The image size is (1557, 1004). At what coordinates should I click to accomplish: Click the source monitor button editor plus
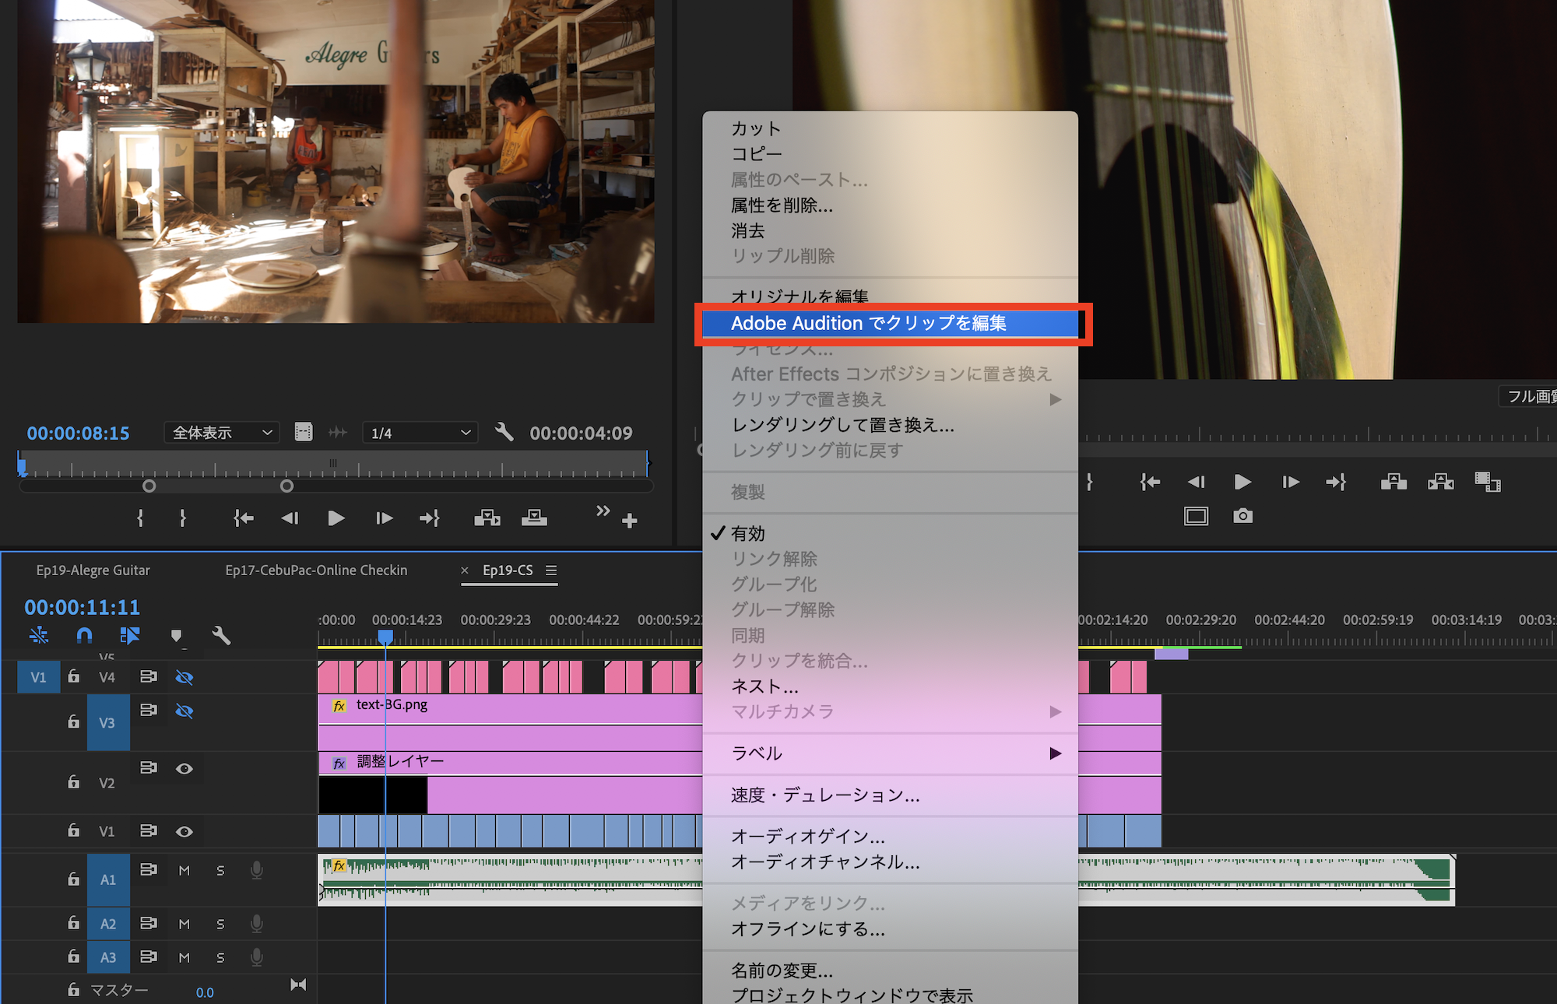(630, 521)
